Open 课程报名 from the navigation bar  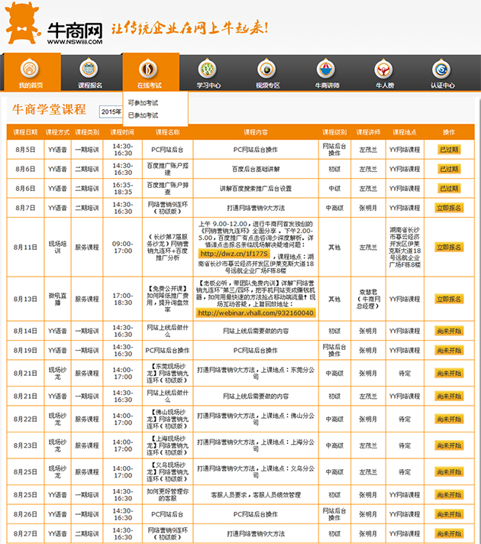pyautogui.click(x=90, y=69)
